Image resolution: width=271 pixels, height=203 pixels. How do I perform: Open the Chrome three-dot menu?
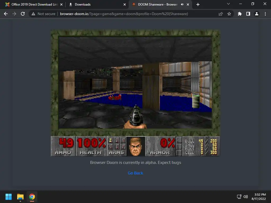click(265, 14)
